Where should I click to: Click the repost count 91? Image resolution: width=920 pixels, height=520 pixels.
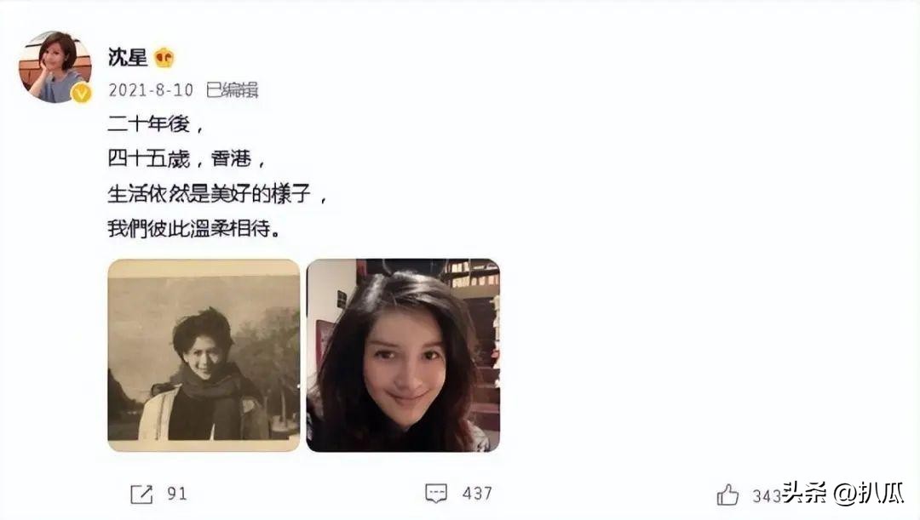coord(177,494)
